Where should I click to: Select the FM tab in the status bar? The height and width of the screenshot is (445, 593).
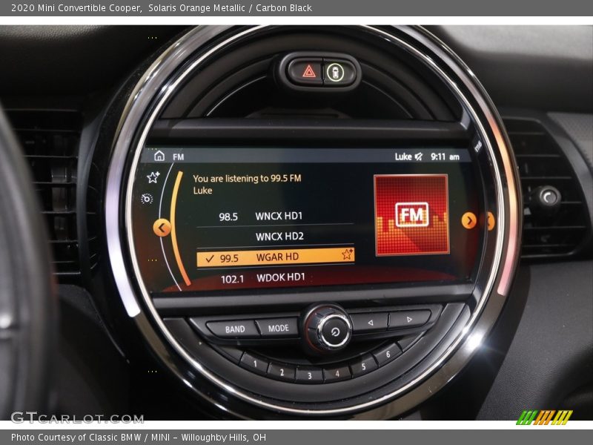tap(178, 155)
